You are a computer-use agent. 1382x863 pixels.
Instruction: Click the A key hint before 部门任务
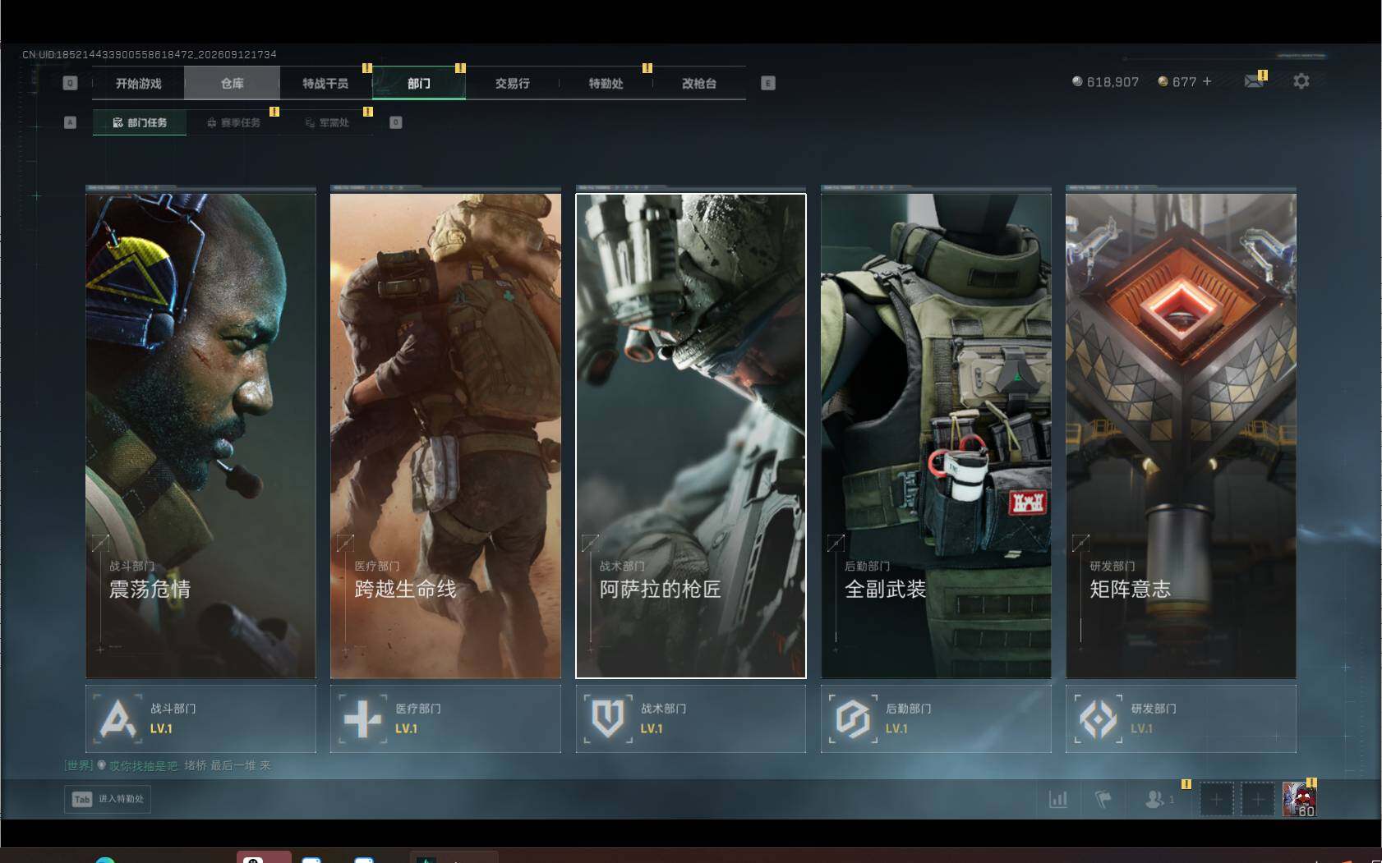[x=70, y=122]
